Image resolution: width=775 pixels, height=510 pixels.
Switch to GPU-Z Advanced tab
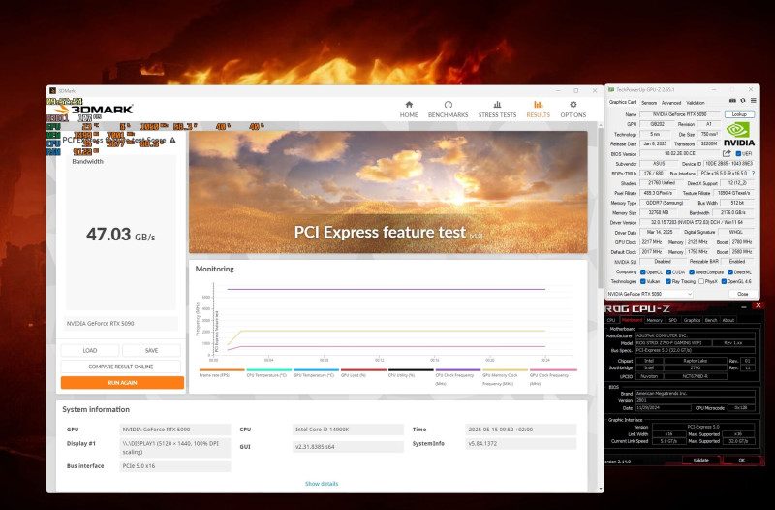coord(671,103)
